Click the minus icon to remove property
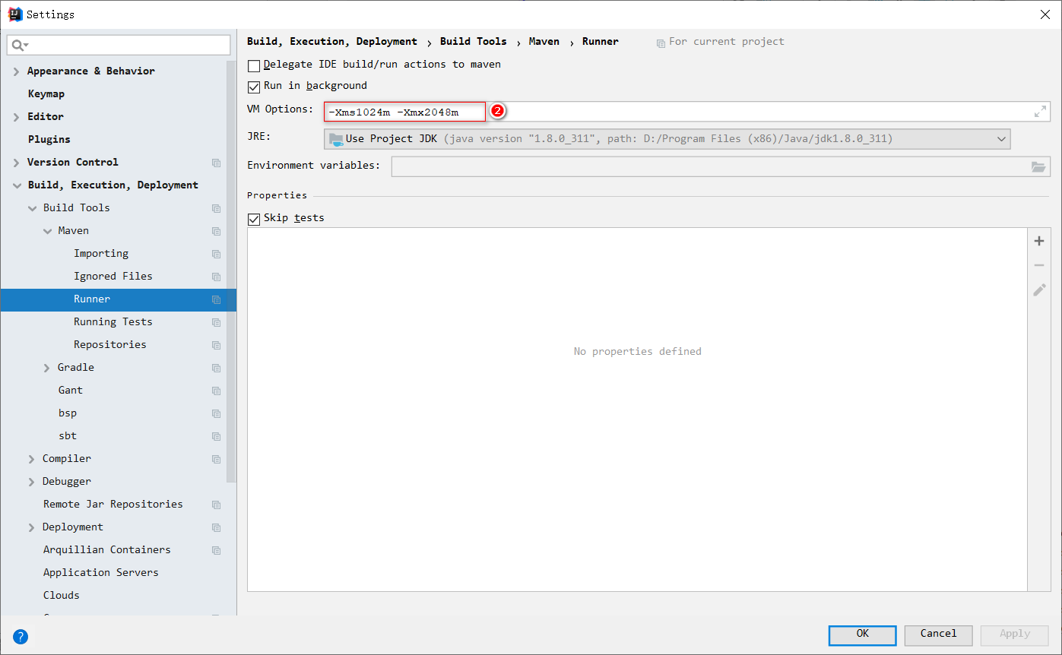The width and height of the screenshot is (1062, 655). pos(1039,265)
